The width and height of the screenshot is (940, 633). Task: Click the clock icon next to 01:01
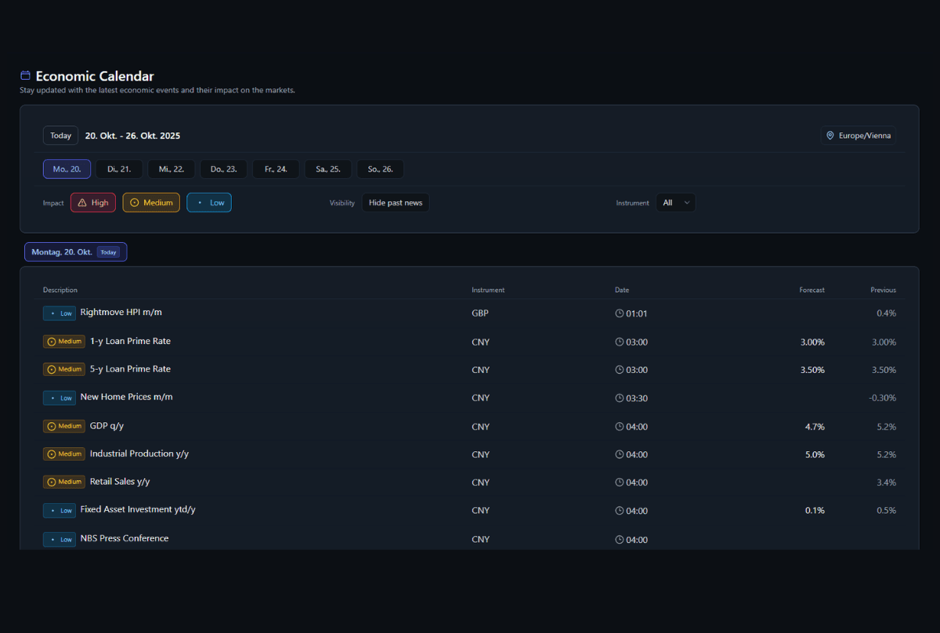[x=620, y=313]
